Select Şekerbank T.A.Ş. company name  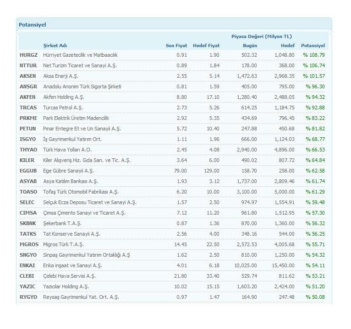pyautogui.click(x=62, y=223)
